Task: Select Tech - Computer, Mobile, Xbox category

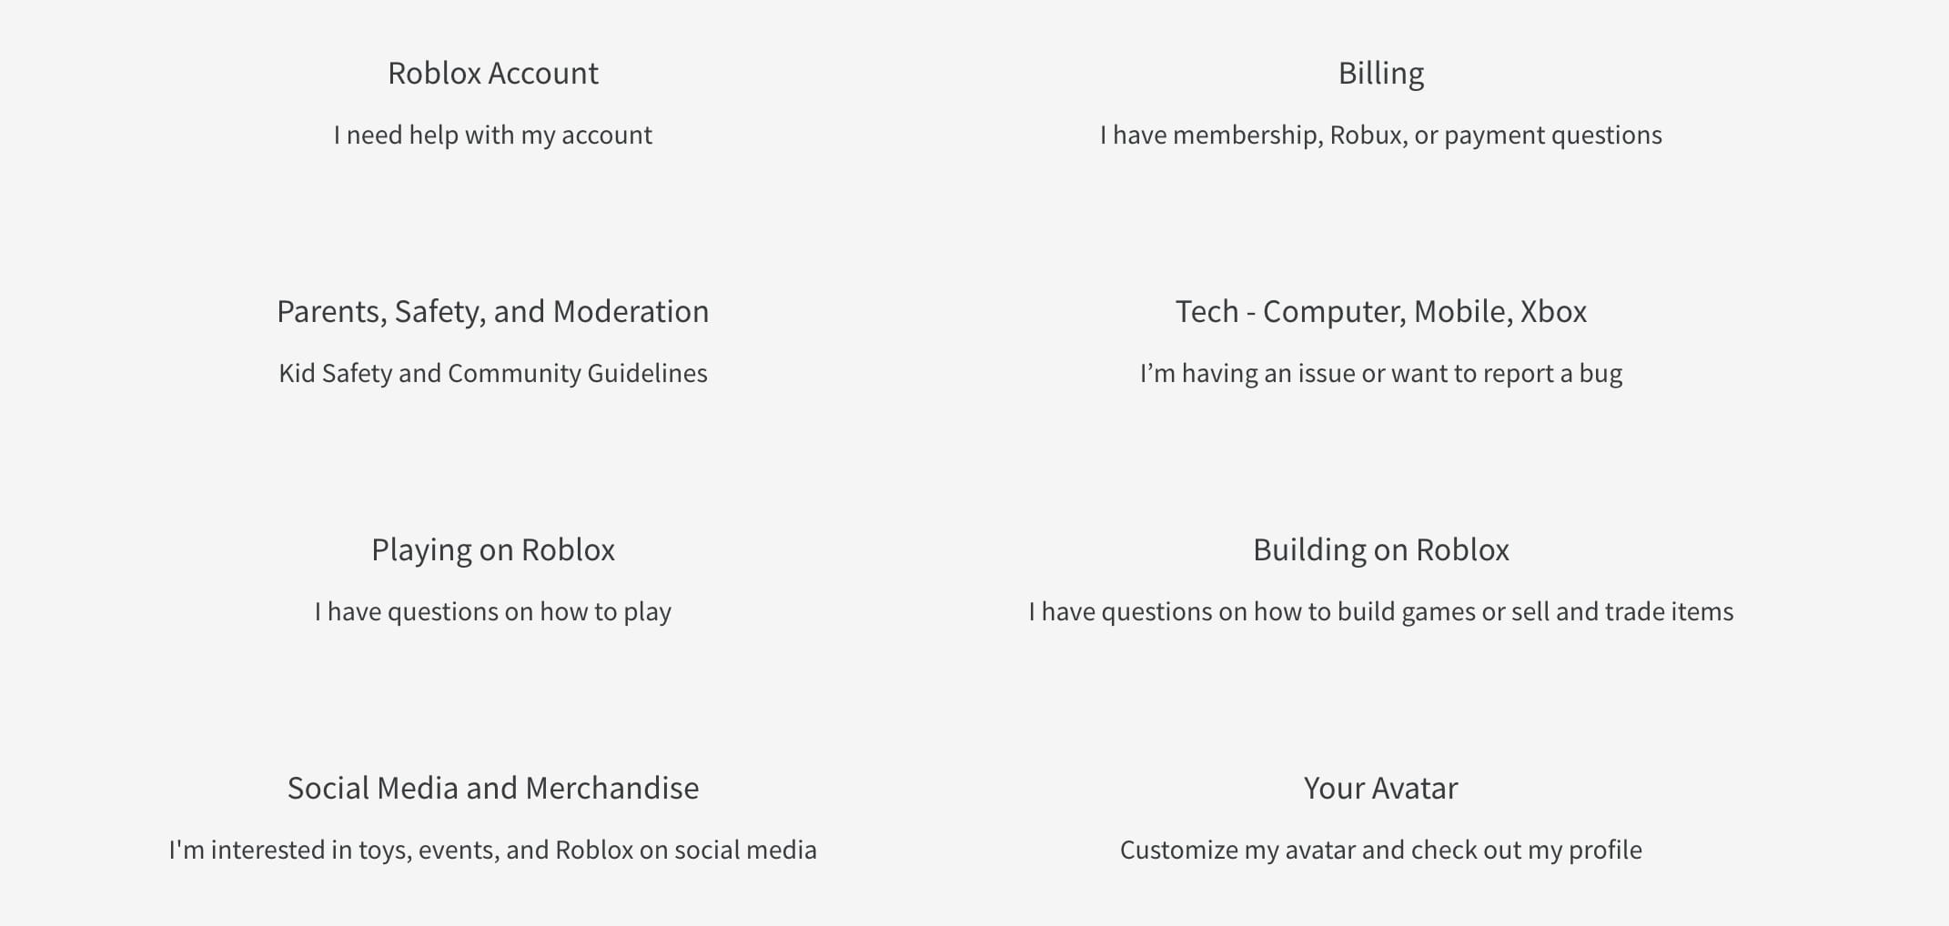Action: tap(1380, 311)
